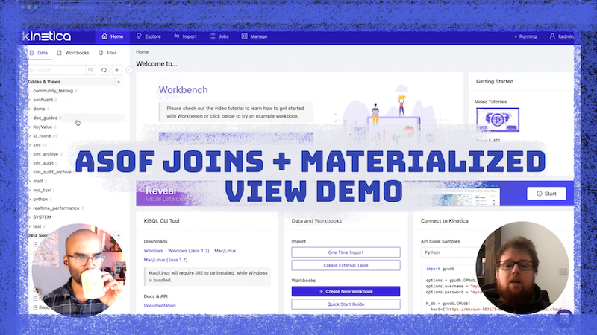Switch to the Workbooks tab

tap(72, 53)
